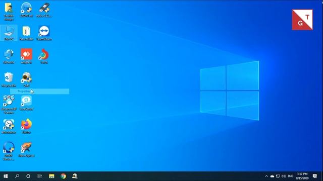323x181 pixels.
Task: Select the Torch browser shortcut
Action: [44, 56]
